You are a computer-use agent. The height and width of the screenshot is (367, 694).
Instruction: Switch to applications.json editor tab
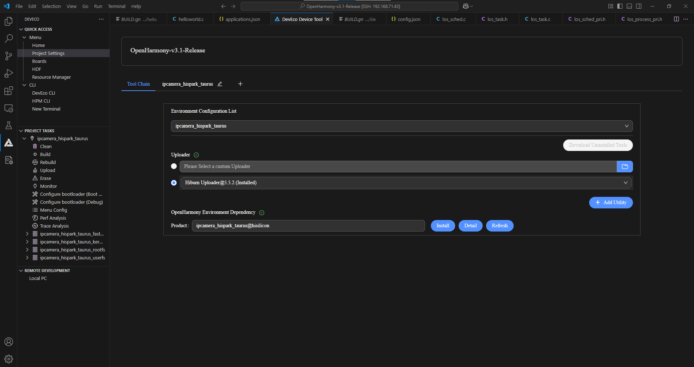(243, 19)
